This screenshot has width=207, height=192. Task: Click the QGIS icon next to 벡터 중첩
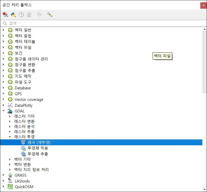(10, 36)
